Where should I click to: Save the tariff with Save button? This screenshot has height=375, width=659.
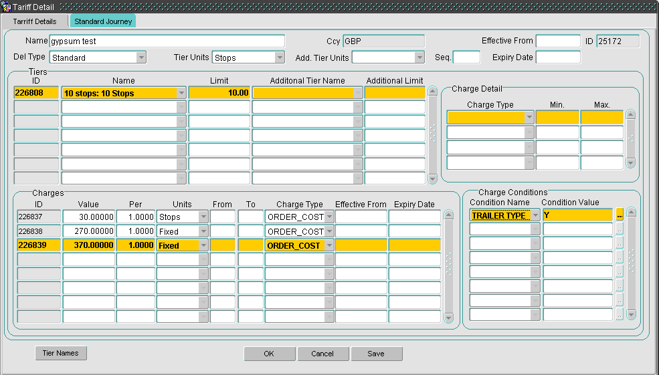point(377,354)
